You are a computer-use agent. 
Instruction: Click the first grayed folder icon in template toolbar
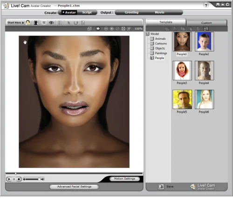167,29
